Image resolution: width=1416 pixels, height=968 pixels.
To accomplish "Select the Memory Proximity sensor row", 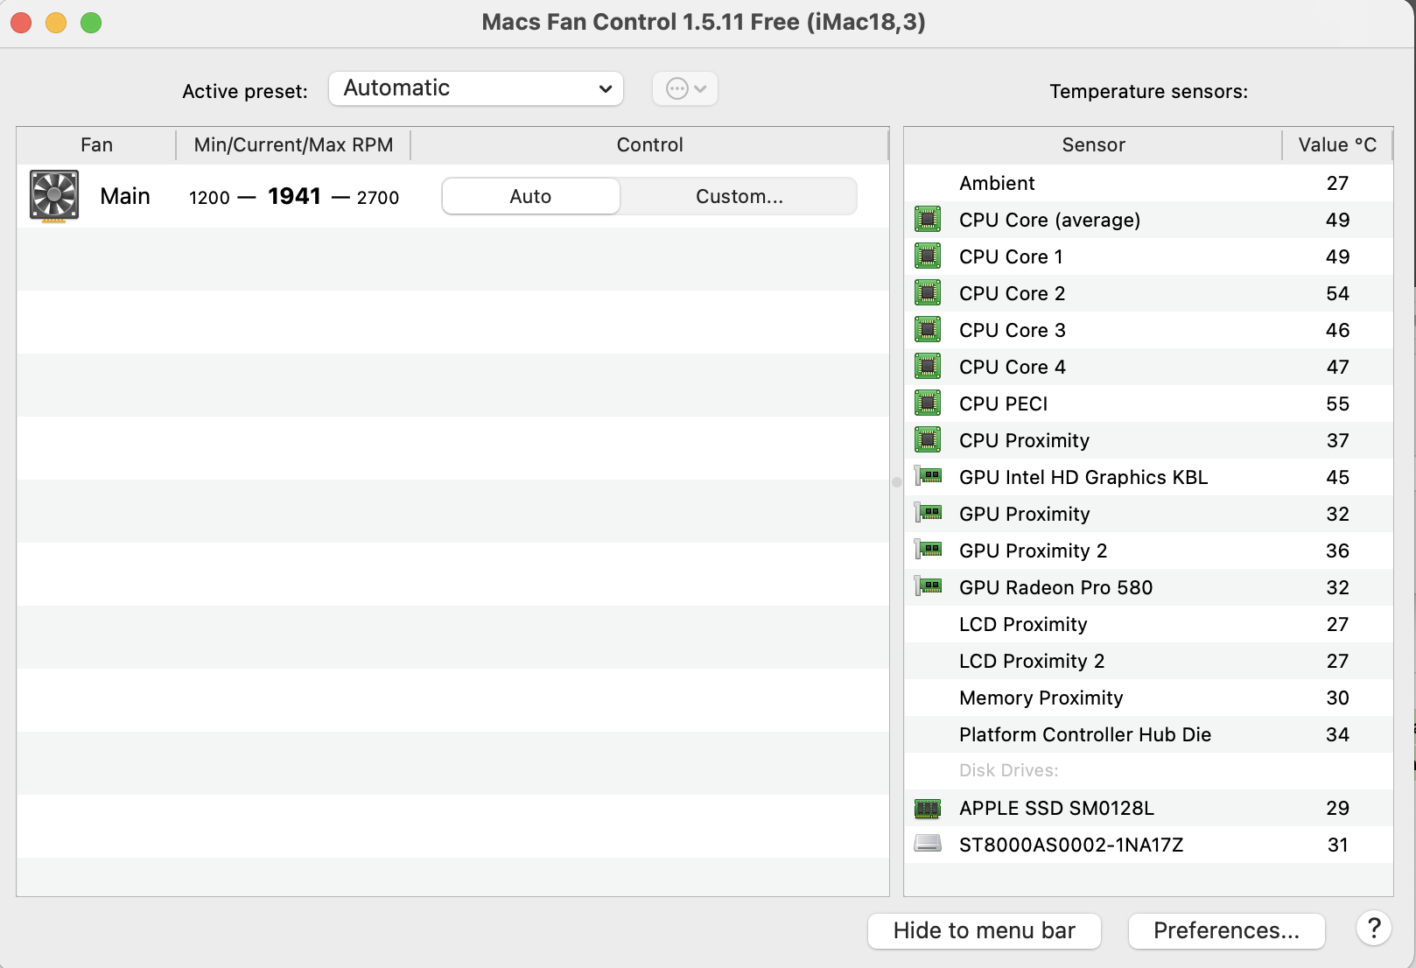I will click(1041, 698).
